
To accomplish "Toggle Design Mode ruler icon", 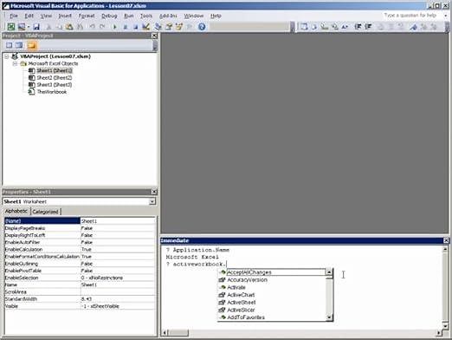I will click(145, 27).
